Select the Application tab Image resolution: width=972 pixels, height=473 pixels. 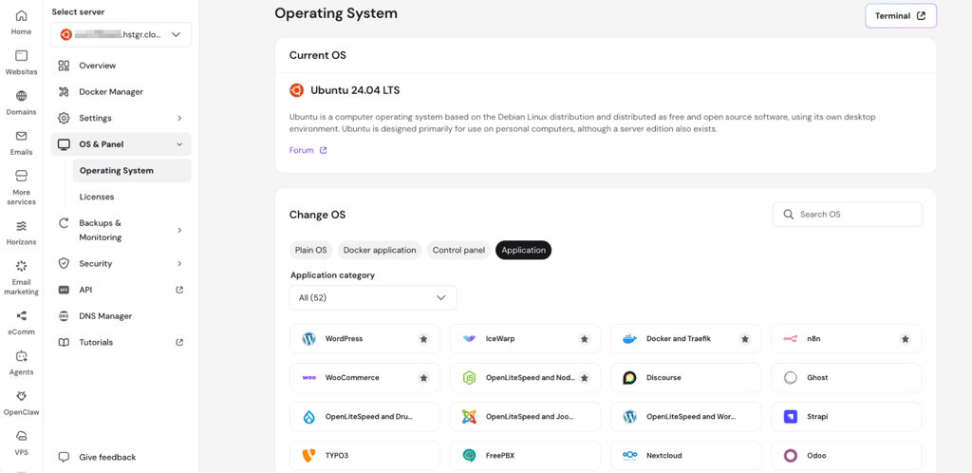pyautogui.click(x=523, y=250)
